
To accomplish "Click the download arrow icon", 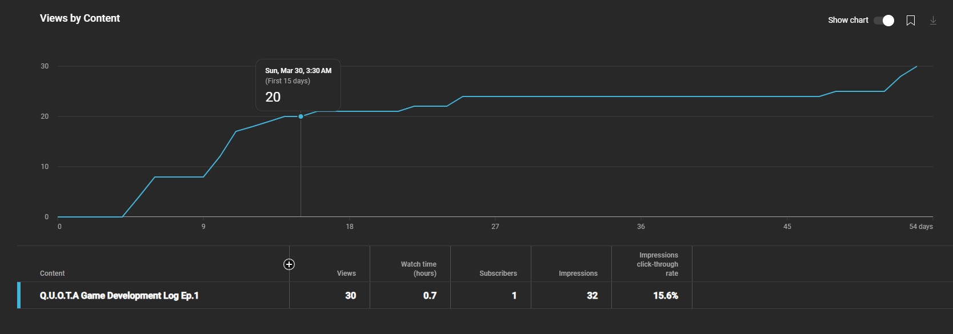I will click(x=933, y=21).
